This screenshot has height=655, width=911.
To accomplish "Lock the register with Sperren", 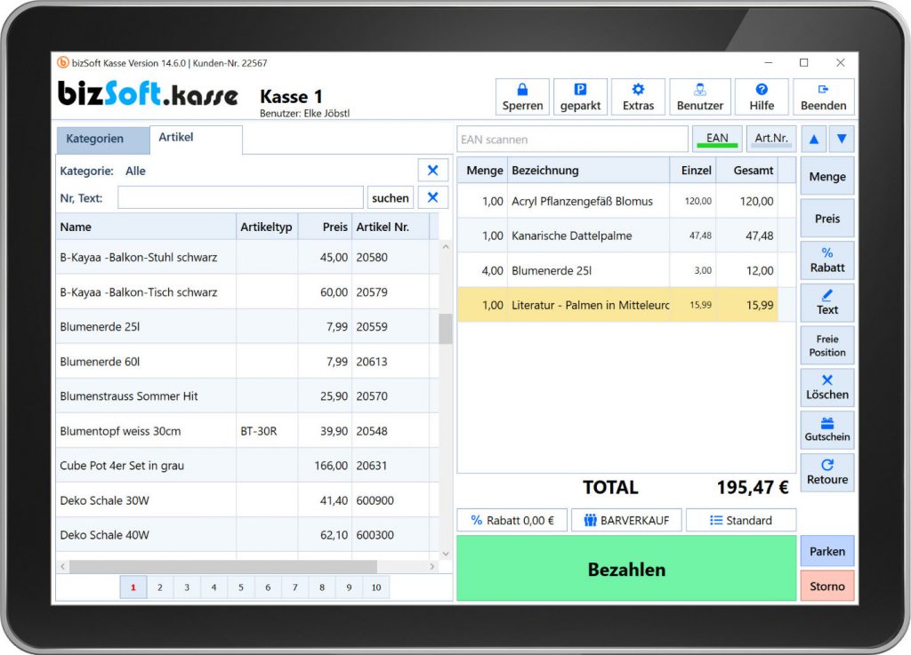I will [x=522, y=97].
